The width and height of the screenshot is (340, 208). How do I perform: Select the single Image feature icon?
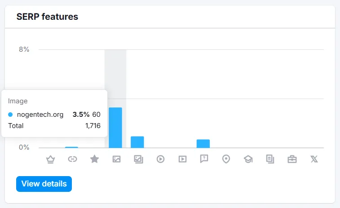(116, 159)
